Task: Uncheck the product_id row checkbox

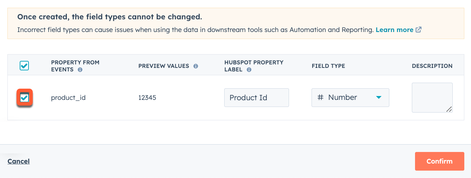Action: tap(24, 98)
